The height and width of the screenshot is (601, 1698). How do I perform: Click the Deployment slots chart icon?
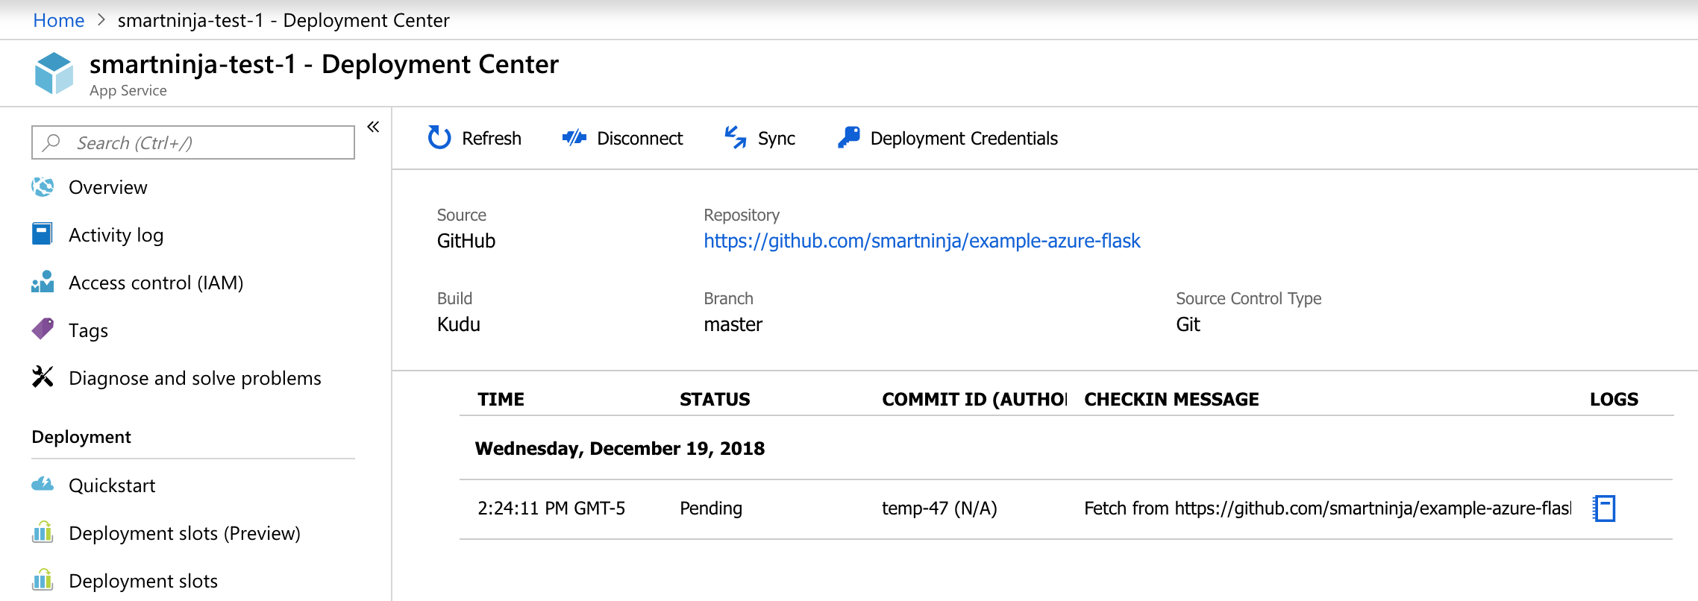point(43,580)
